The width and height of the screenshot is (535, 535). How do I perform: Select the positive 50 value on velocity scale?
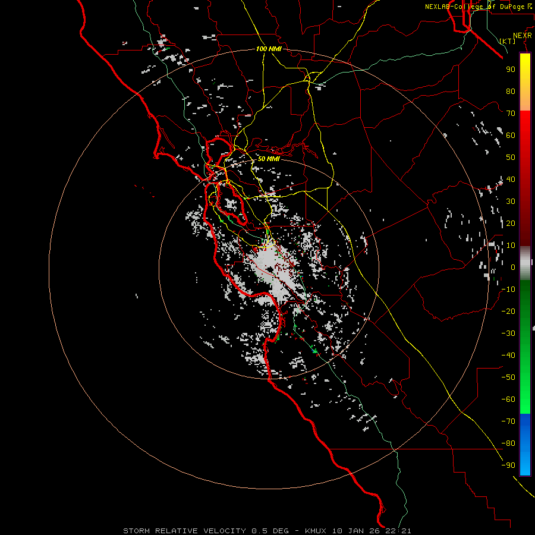(x=511, y=158)
